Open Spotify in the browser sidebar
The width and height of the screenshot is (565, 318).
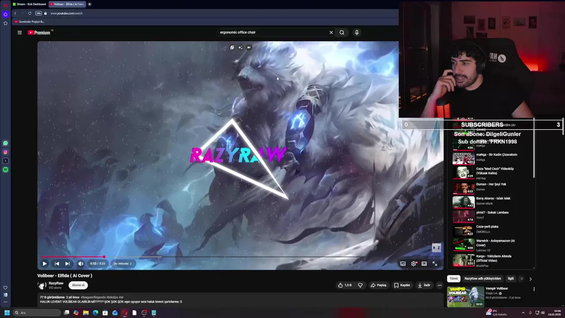coord(5,170)
